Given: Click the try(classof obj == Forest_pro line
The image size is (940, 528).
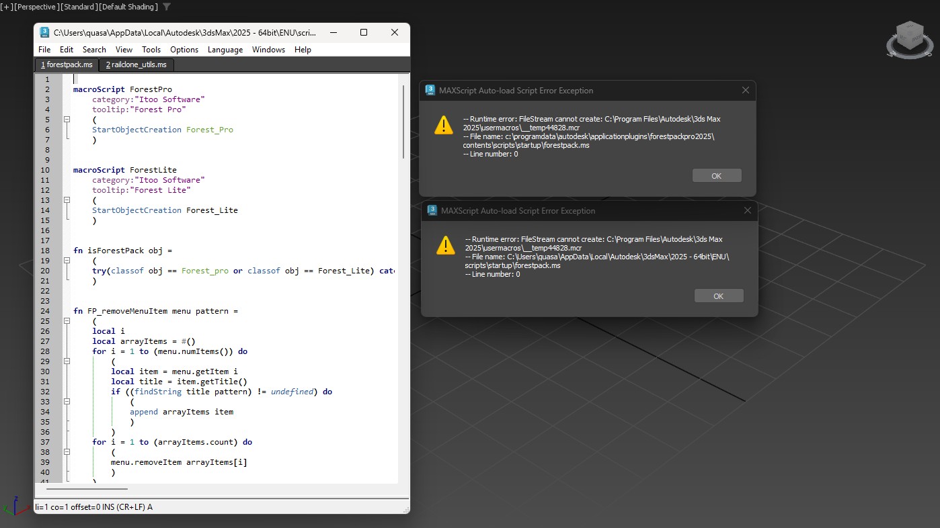Looking at the screenshot, I should click(x=243, y=271).
